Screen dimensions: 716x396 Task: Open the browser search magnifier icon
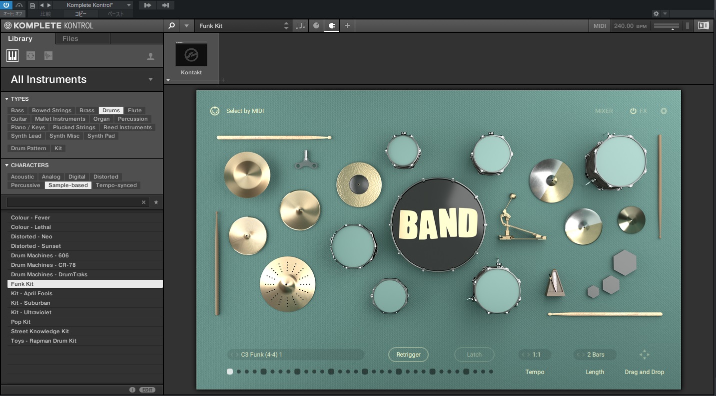pos(171,26)
